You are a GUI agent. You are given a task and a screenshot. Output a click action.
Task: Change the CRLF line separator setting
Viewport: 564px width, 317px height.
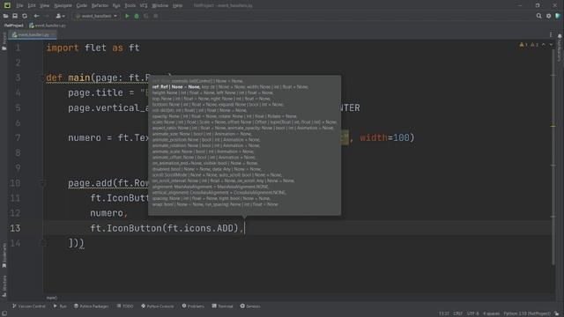tap(458, 313)
